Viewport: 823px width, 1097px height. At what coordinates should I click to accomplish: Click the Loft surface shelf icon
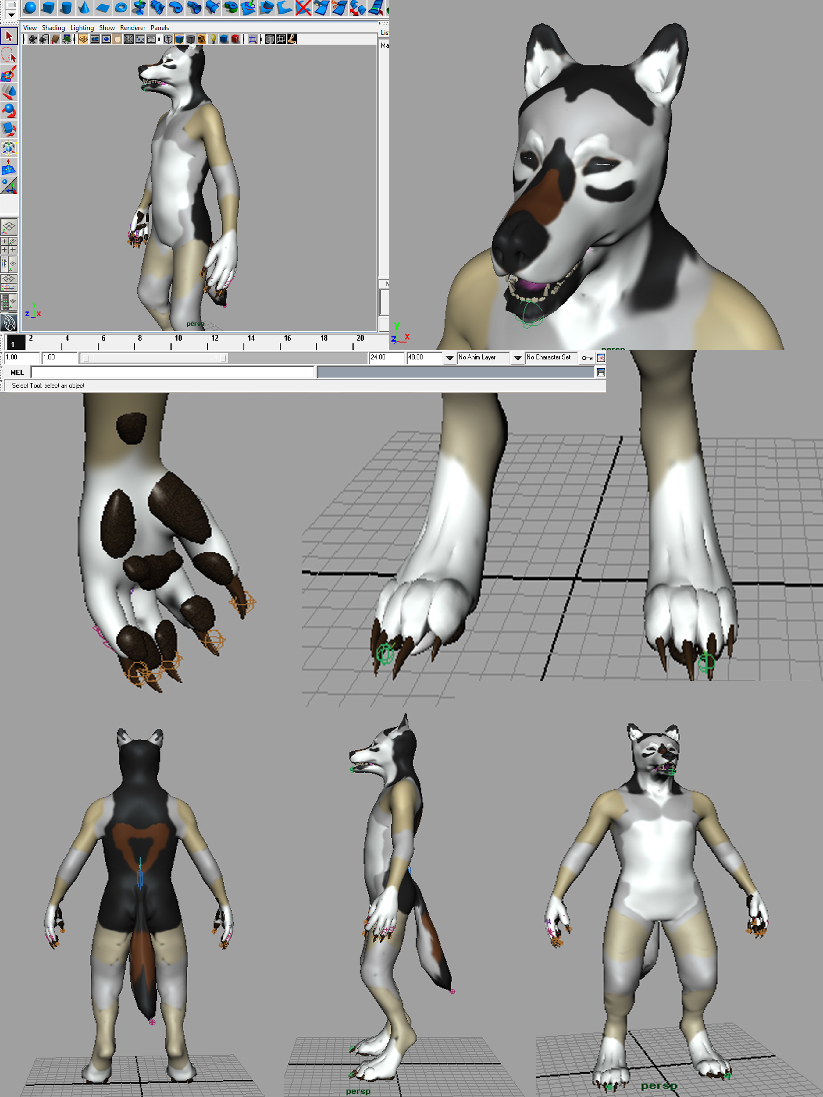[158, 7]
